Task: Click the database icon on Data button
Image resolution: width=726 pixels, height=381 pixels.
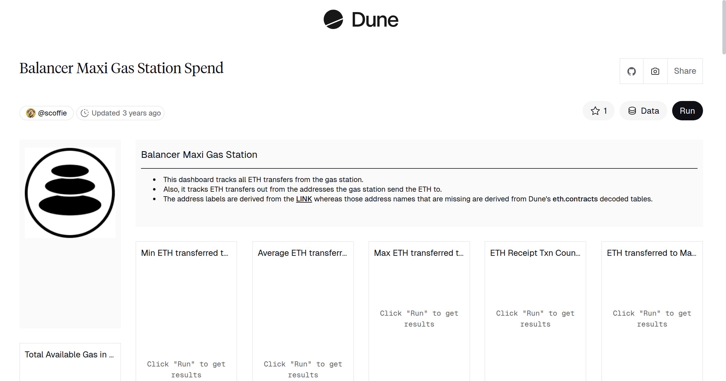Action: point(632,111)
